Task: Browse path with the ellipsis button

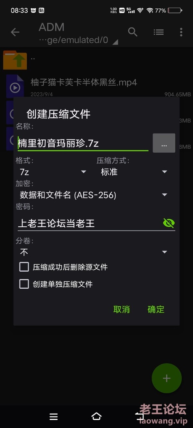Action: point(164,143)
